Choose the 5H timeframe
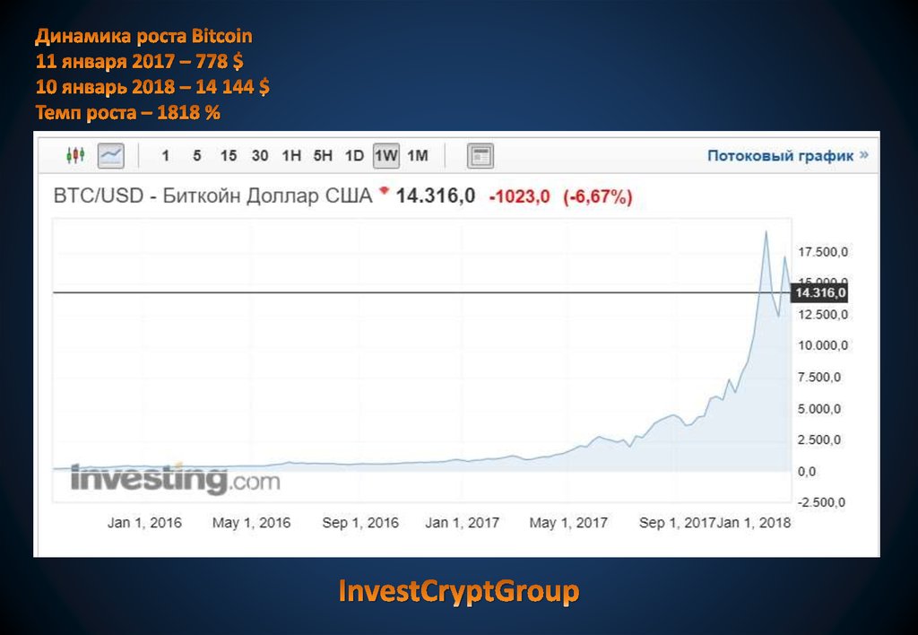The width and height of the screenshot is (918, 635). tap(323, 156)
